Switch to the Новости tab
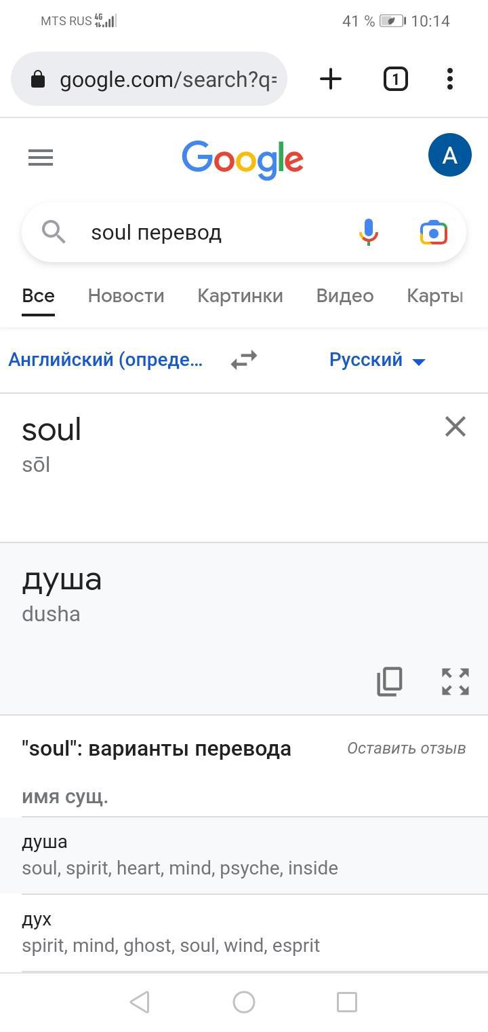This screenshot has height=1032, width=488. pos(126,296)
